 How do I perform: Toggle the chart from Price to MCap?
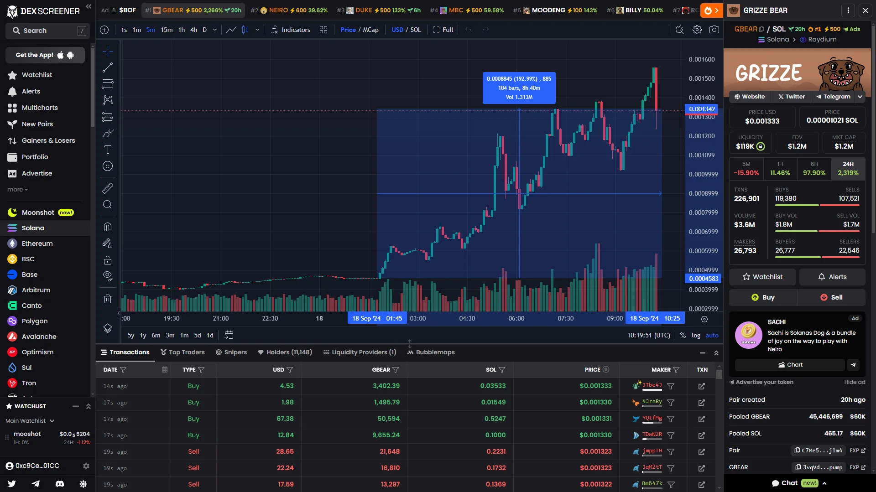click(371, 30)
